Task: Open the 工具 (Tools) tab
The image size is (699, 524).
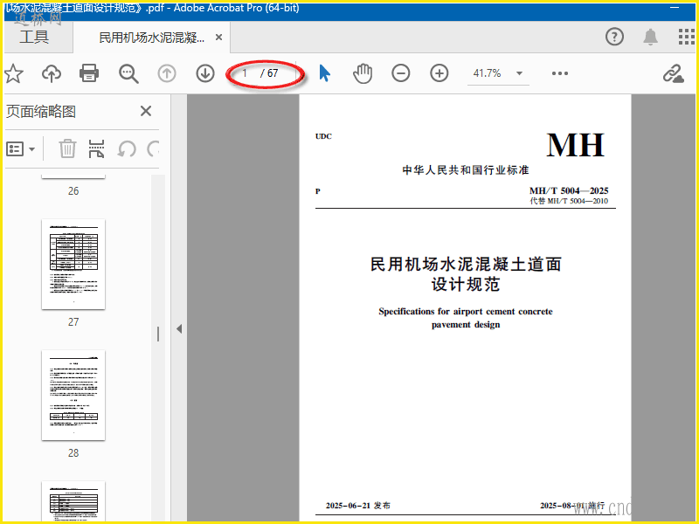Action: [34, 37]
